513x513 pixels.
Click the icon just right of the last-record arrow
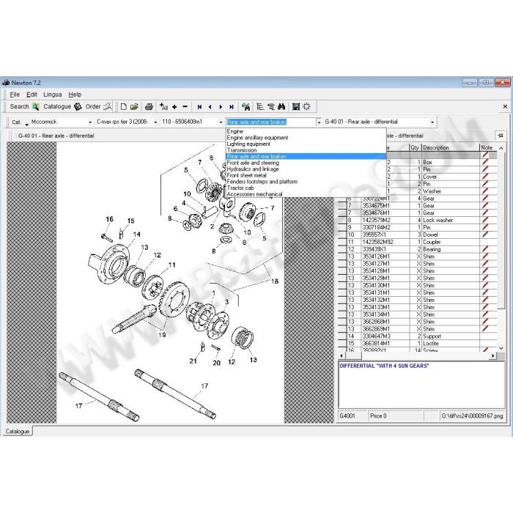click(x=246, y=107)
